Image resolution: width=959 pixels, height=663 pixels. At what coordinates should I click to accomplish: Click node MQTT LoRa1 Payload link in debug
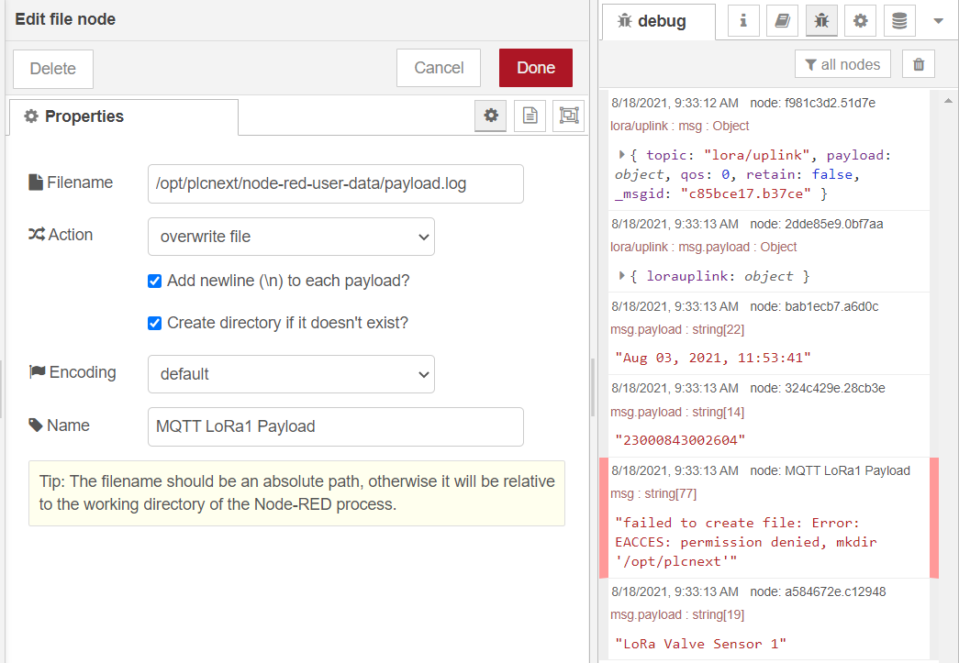point(830,470)
